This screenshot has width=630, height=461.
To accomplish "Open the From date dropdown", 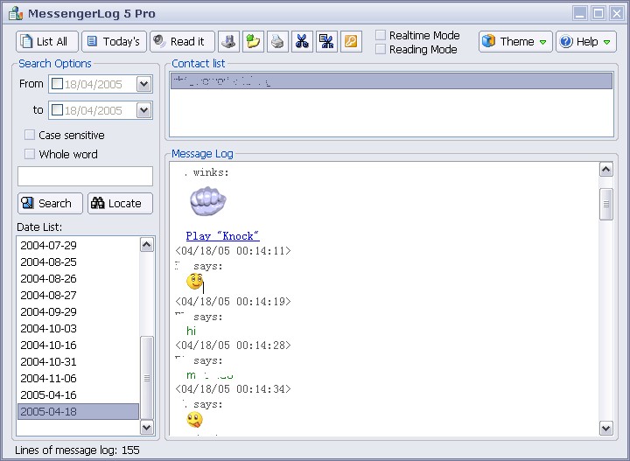I will [144, 84].
